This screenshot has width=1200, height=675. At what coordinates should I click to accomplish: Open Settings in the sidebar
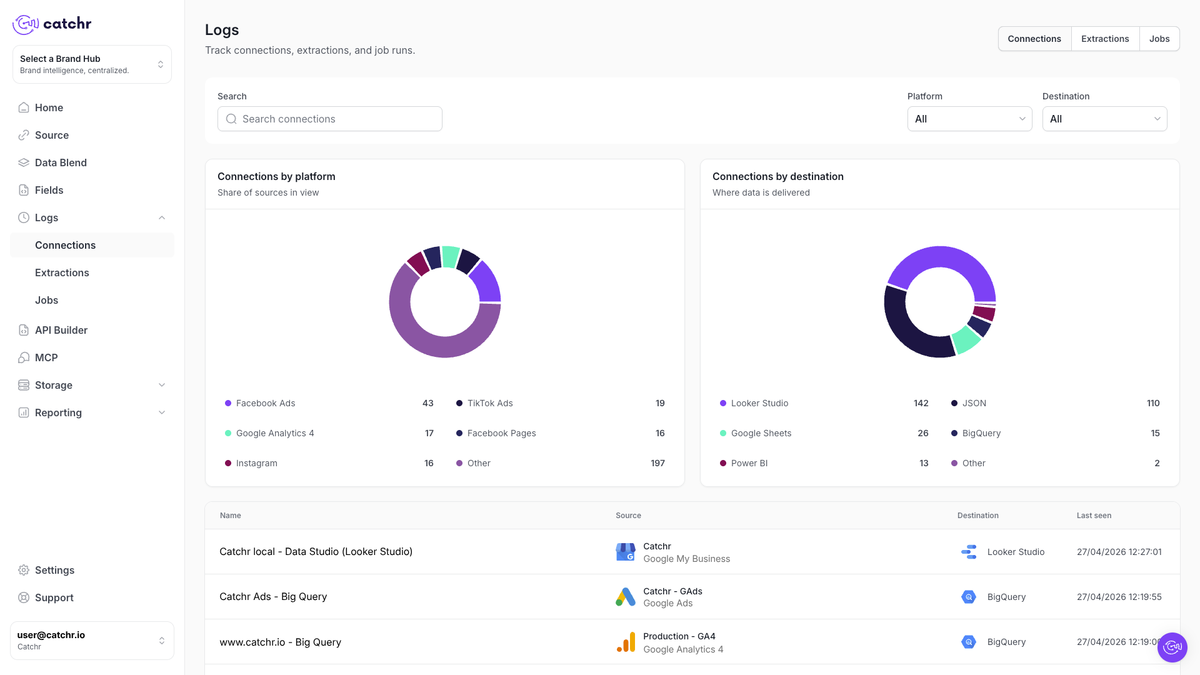pos(92,570)
